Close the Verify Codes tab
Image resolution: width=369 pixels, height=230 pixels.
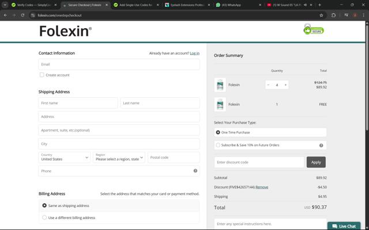click(x=55, y=5)
